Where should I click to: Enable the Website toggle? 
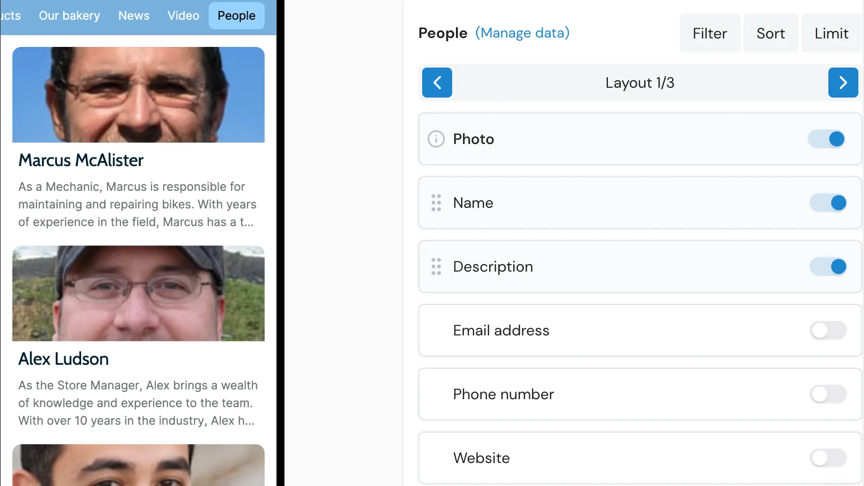point(827,458)
